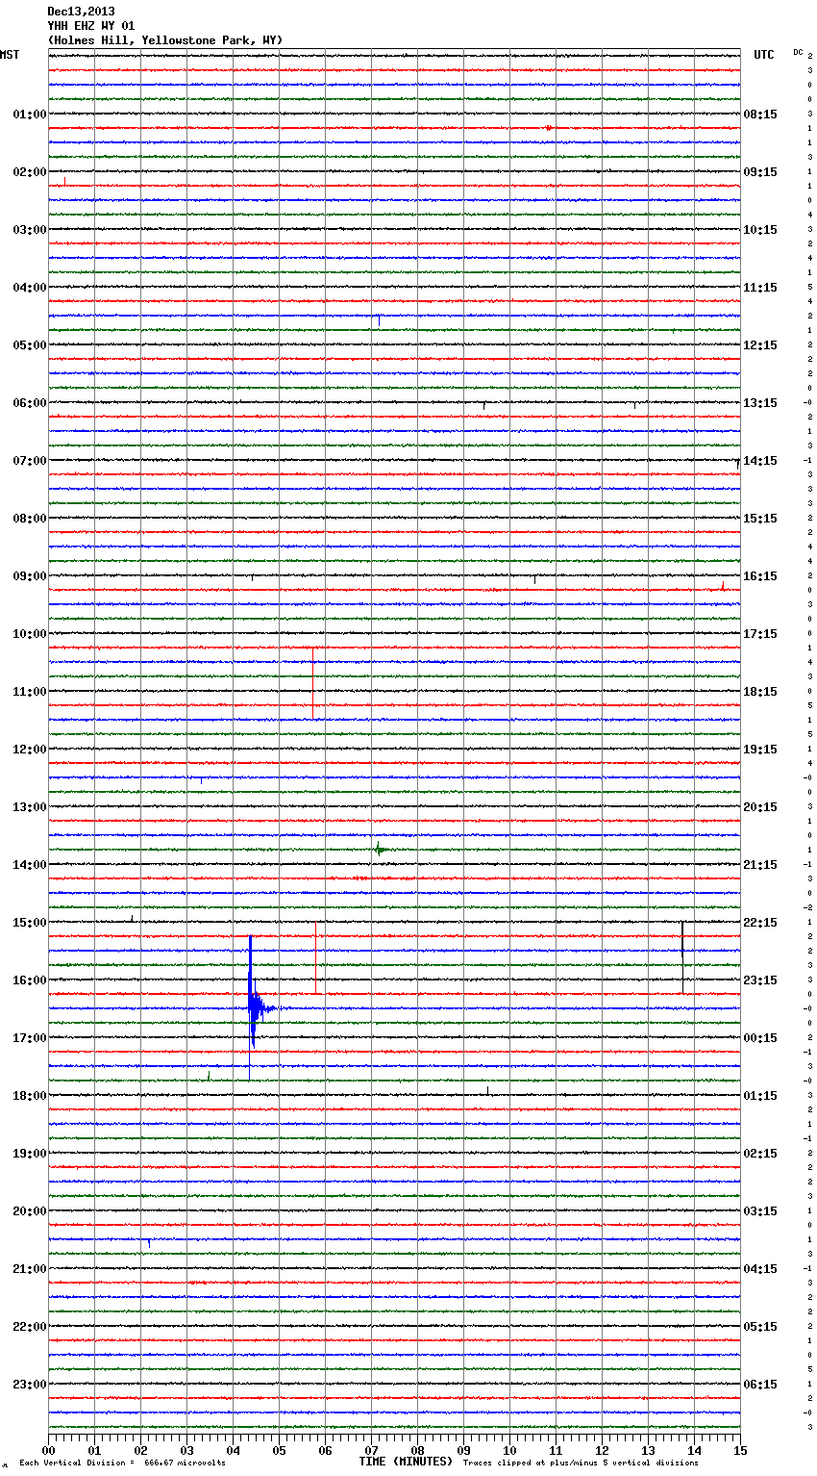Click the Traces clipped at plus/minus note
Image resolution: width=817 pixels, height=1476 pixels.
tap(581, 1463)
